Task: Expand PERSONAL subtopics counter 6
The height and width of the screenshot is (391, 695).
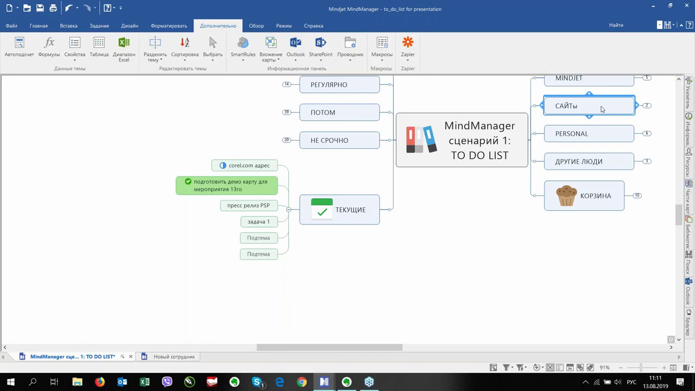Action: (647, 133)
